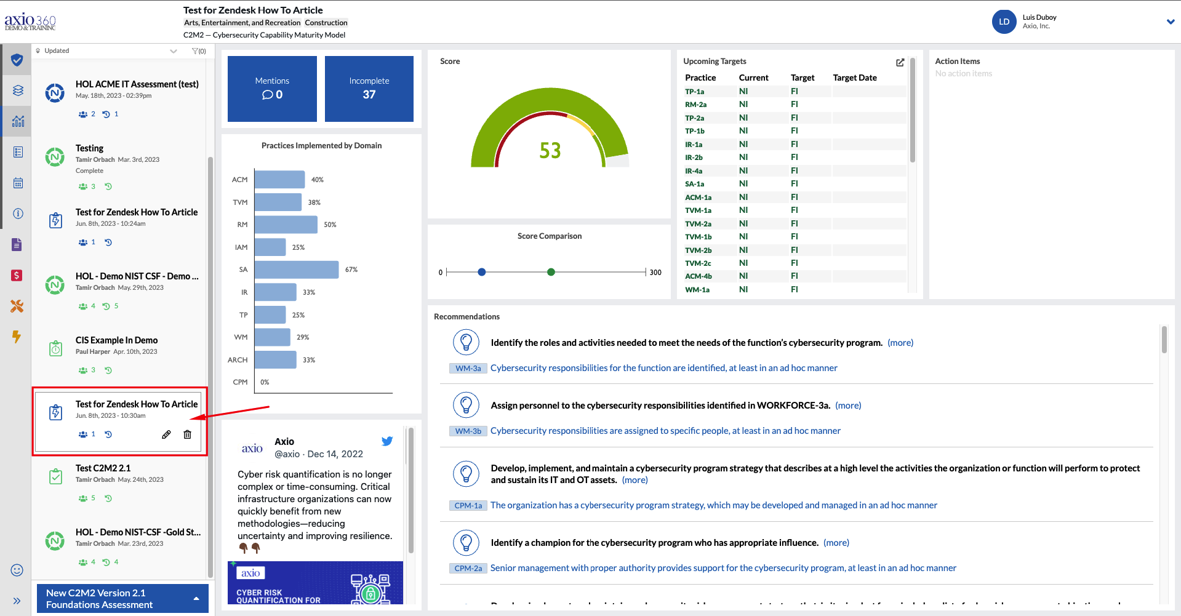Click the lightning bolt icon in sidebar
1181x616 pixels.
coord(17,337)
